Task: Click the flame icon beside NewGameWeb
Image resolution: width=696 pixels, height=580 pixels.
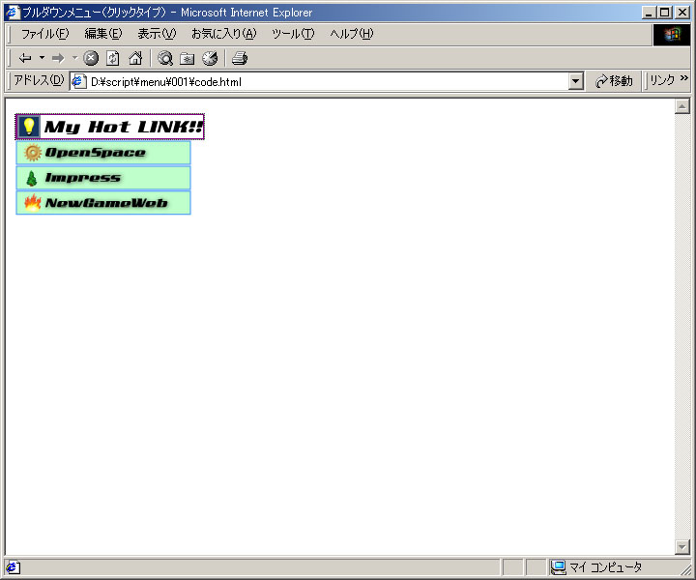Action: tap(33, 203)
